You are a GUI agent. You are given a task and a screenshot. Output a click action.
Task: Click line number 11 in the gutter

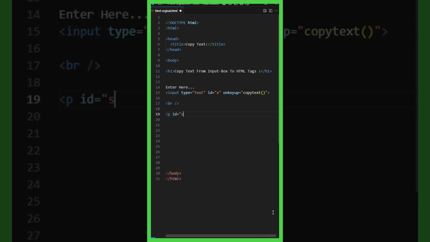158,71
